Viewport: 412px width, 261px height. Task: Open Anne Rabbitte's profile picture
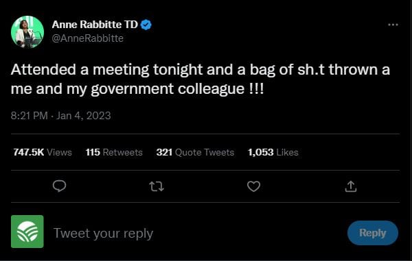[27, 32]
